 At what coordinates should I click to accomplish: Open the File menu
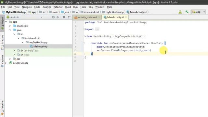click(x=3, y=7)
